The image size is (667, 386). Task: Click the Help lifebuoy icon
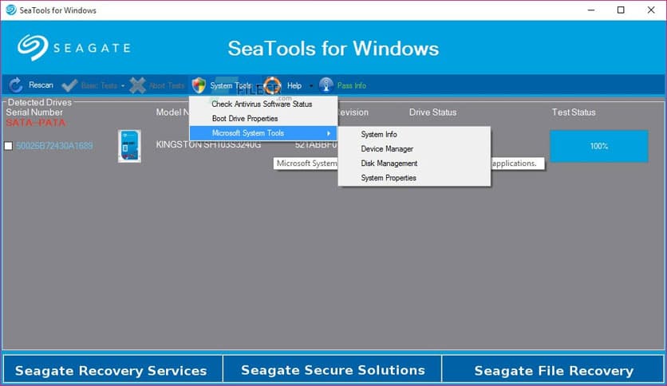[272, 85]
